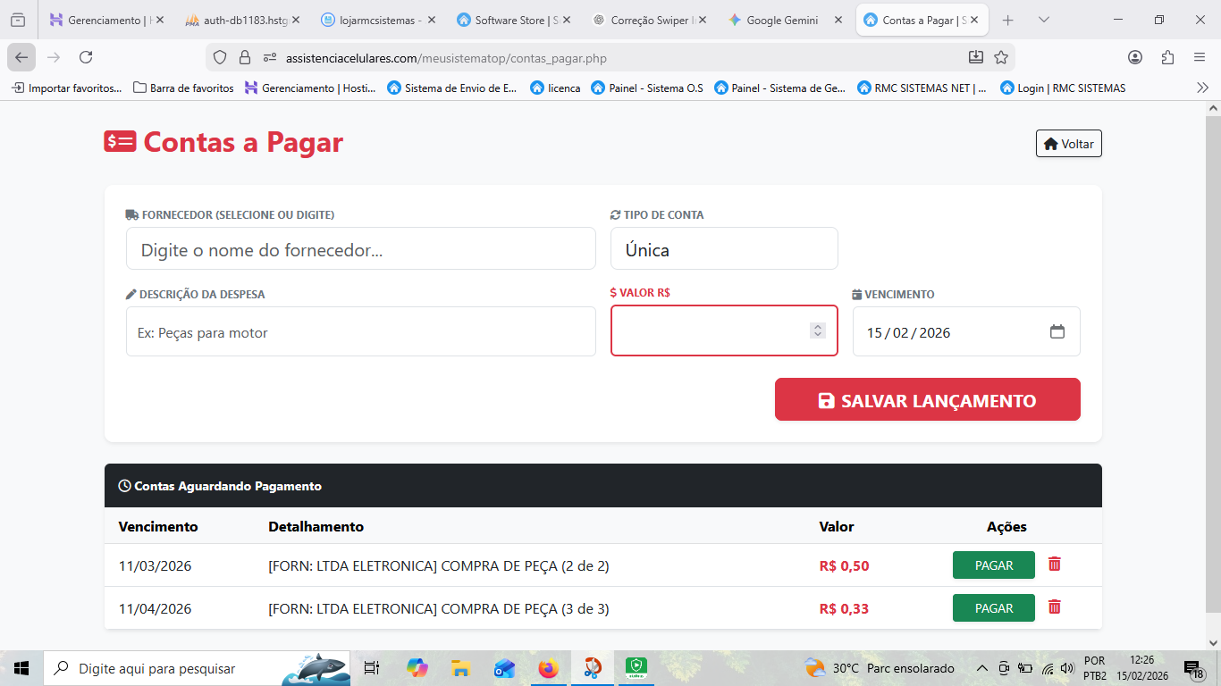Click the home icon inside the Voltar button
Viewport: 1221px width, 686px height.
(1051, 143)
